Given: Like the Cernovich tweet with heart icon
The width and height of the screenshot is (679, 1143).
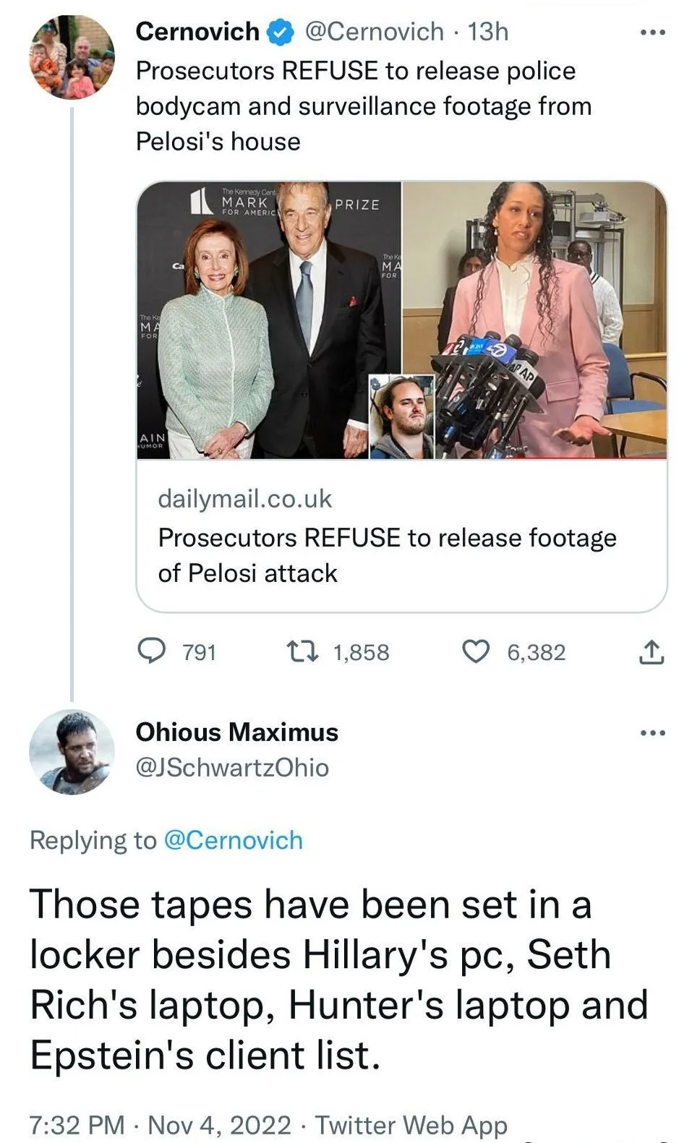Looking at the screenshot, I should (x=477, y=651).
